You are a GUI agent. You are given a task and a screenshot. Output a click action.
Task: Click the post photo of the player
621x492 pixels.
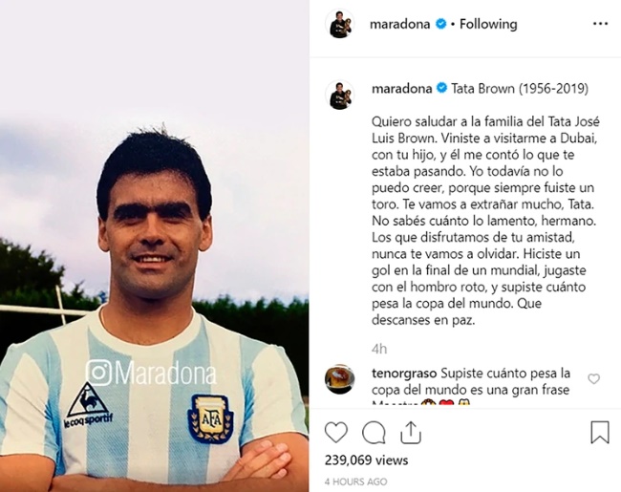pos(155,246)
